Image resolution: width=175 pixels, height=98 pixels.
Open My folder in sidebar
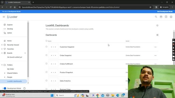(11, 69)
